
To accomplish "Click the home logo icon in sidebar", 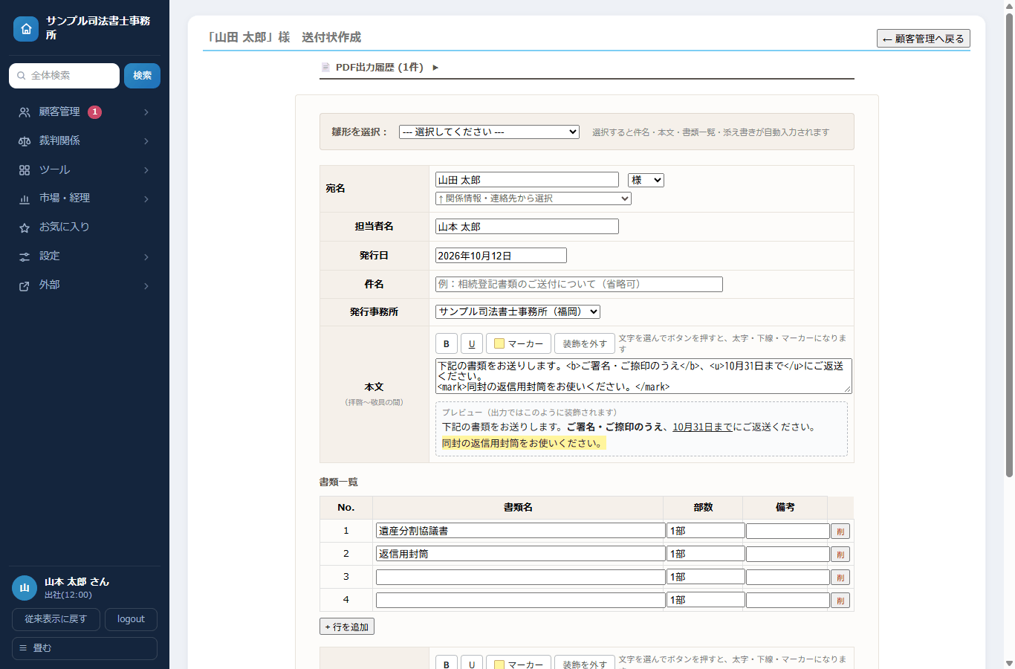I will [x=26, y=29].
